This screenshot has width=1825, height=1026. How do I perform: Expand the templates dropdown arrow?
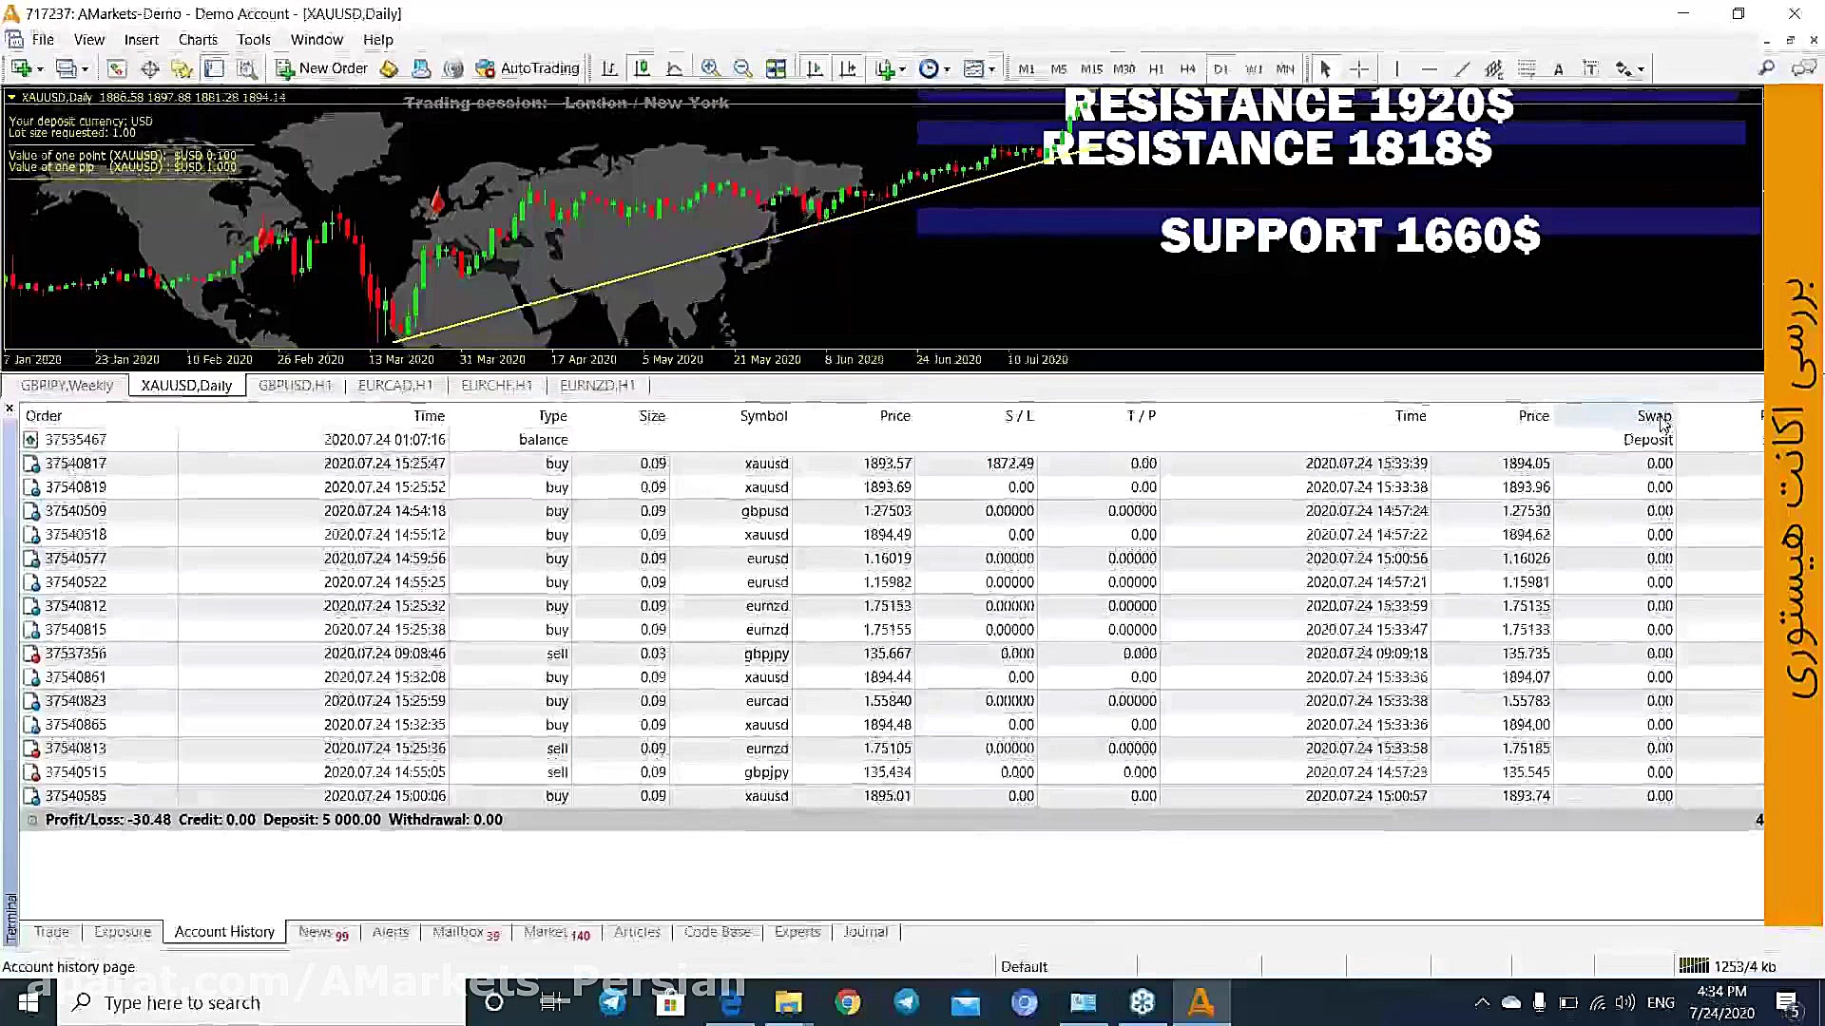pos(991,69)
